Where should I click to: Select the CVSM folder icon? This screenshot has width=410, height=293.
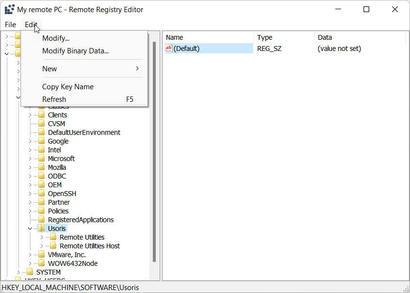click(42, 124)
